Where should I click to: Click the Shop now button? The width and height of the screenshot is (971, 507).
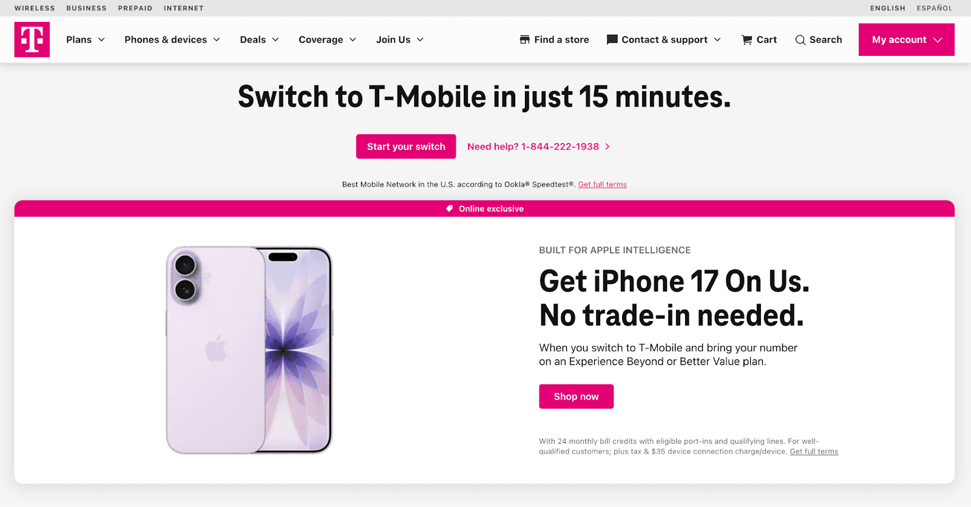(x=577, y=396)
